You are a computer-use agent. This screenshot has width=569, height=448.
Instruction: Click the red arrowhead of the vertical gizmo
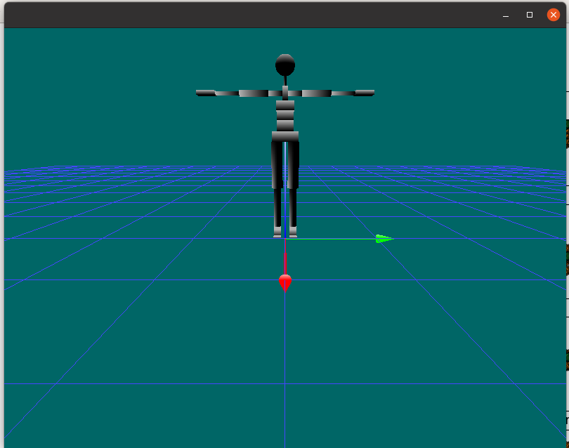pyautogui.click(x=284, y=282)
